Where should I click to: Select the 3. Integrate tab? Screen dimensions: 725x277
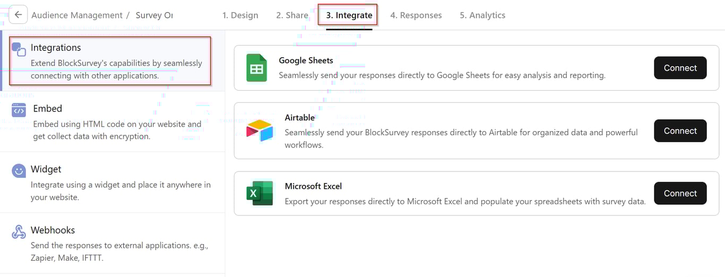[349, 15]
